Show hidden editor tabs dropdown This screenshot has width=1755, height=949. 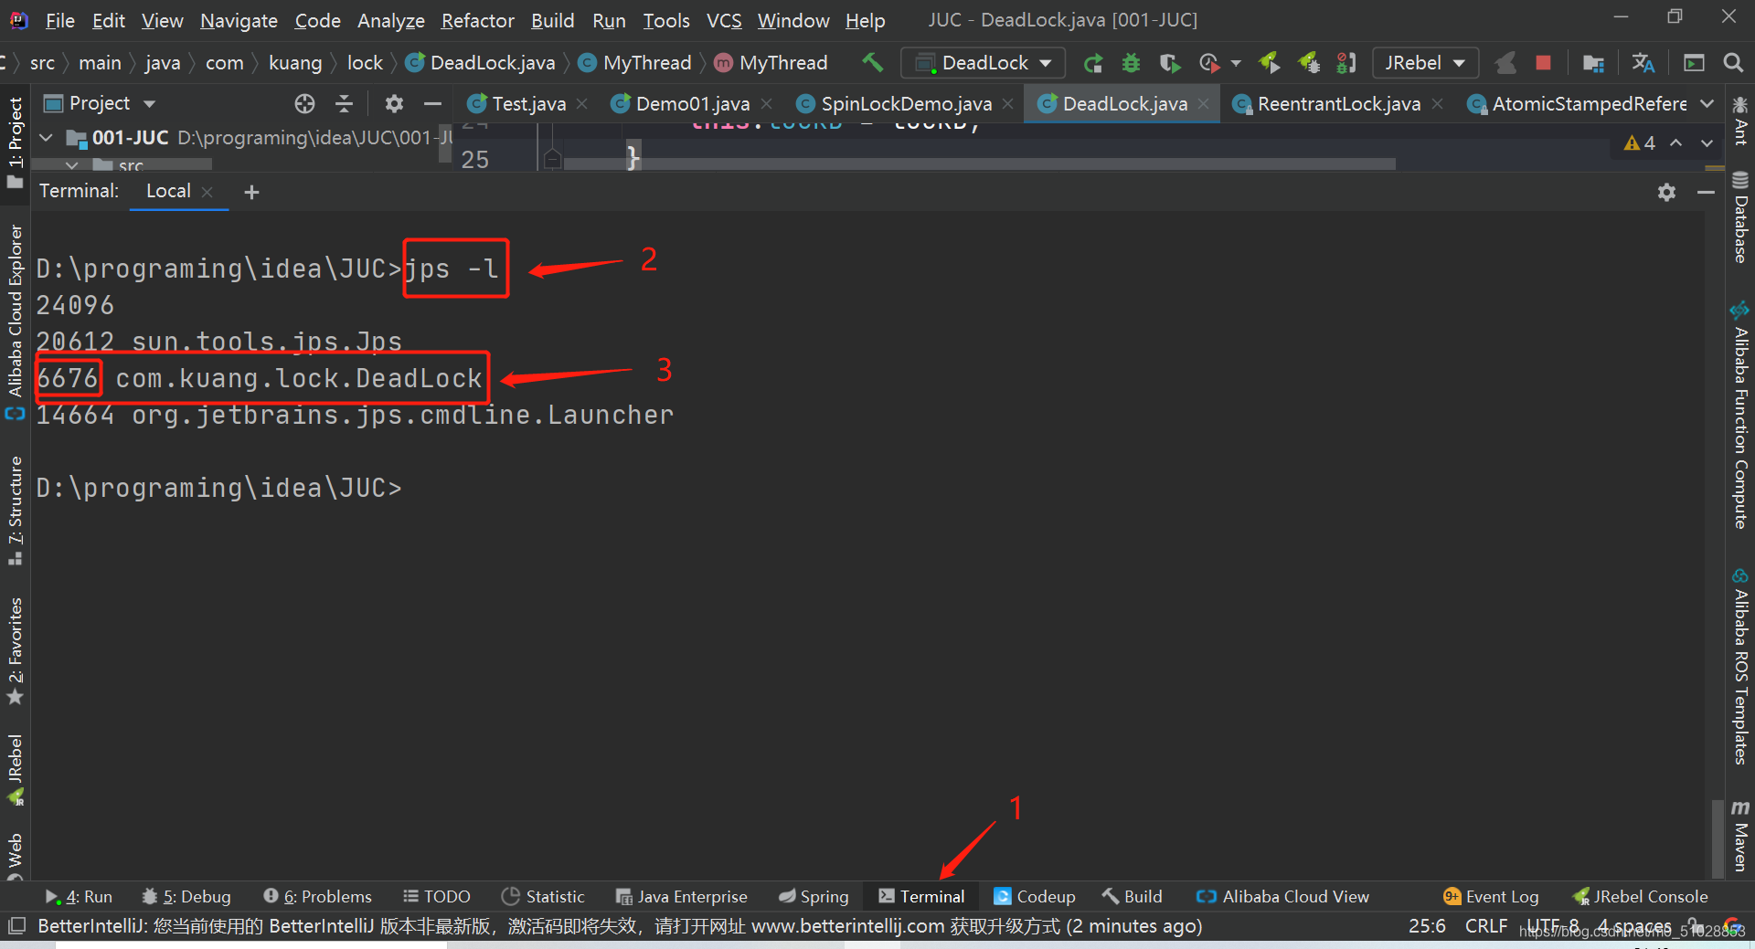1707,104
